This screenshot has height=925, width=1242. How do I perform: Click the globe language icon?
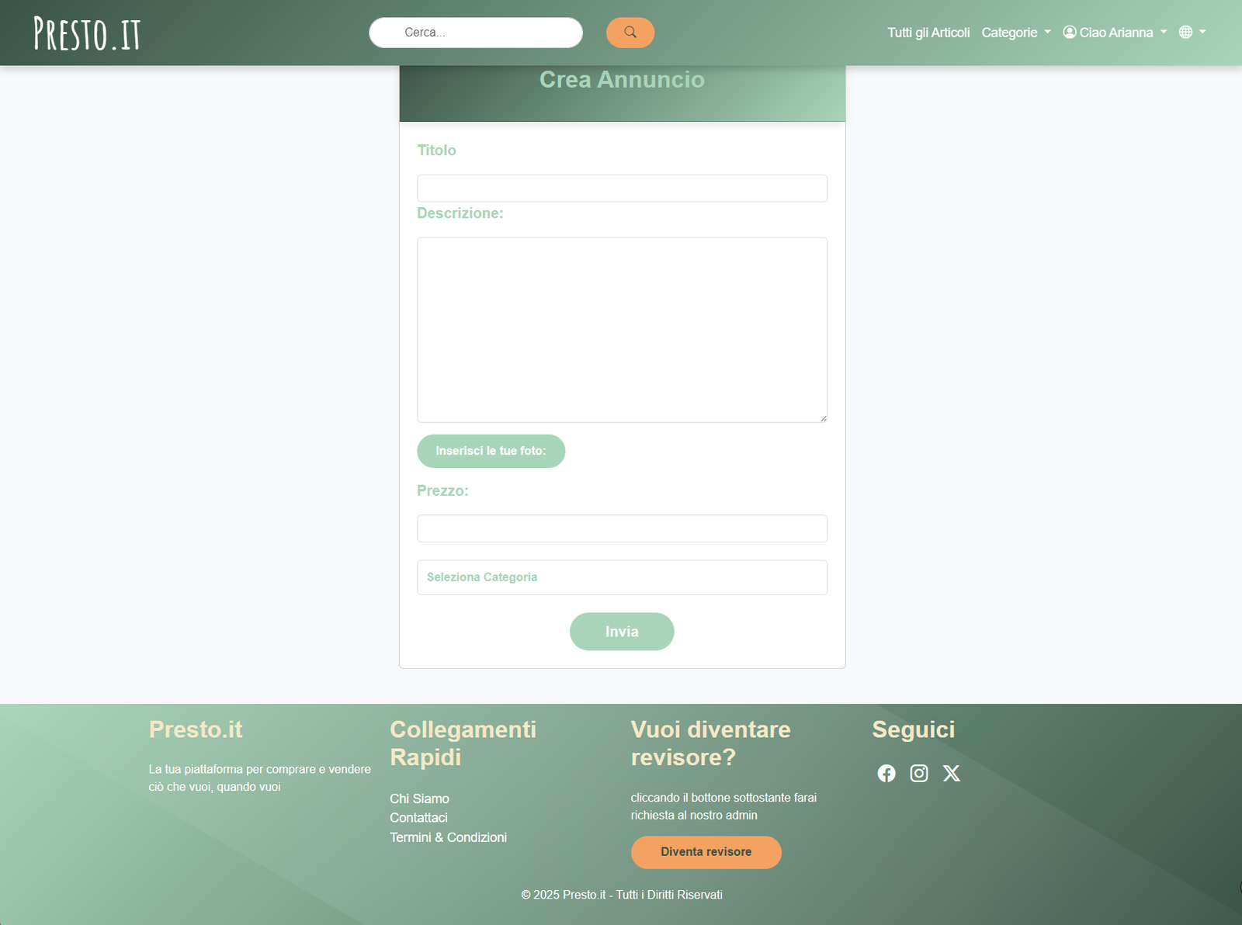click(x=1185, y=32)
